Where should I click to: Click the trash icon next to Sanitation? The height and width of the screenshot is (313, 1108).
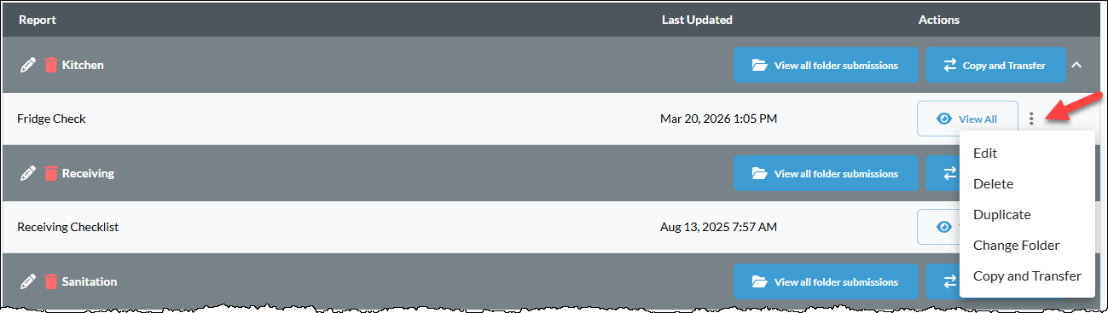(x=51, y=281)
